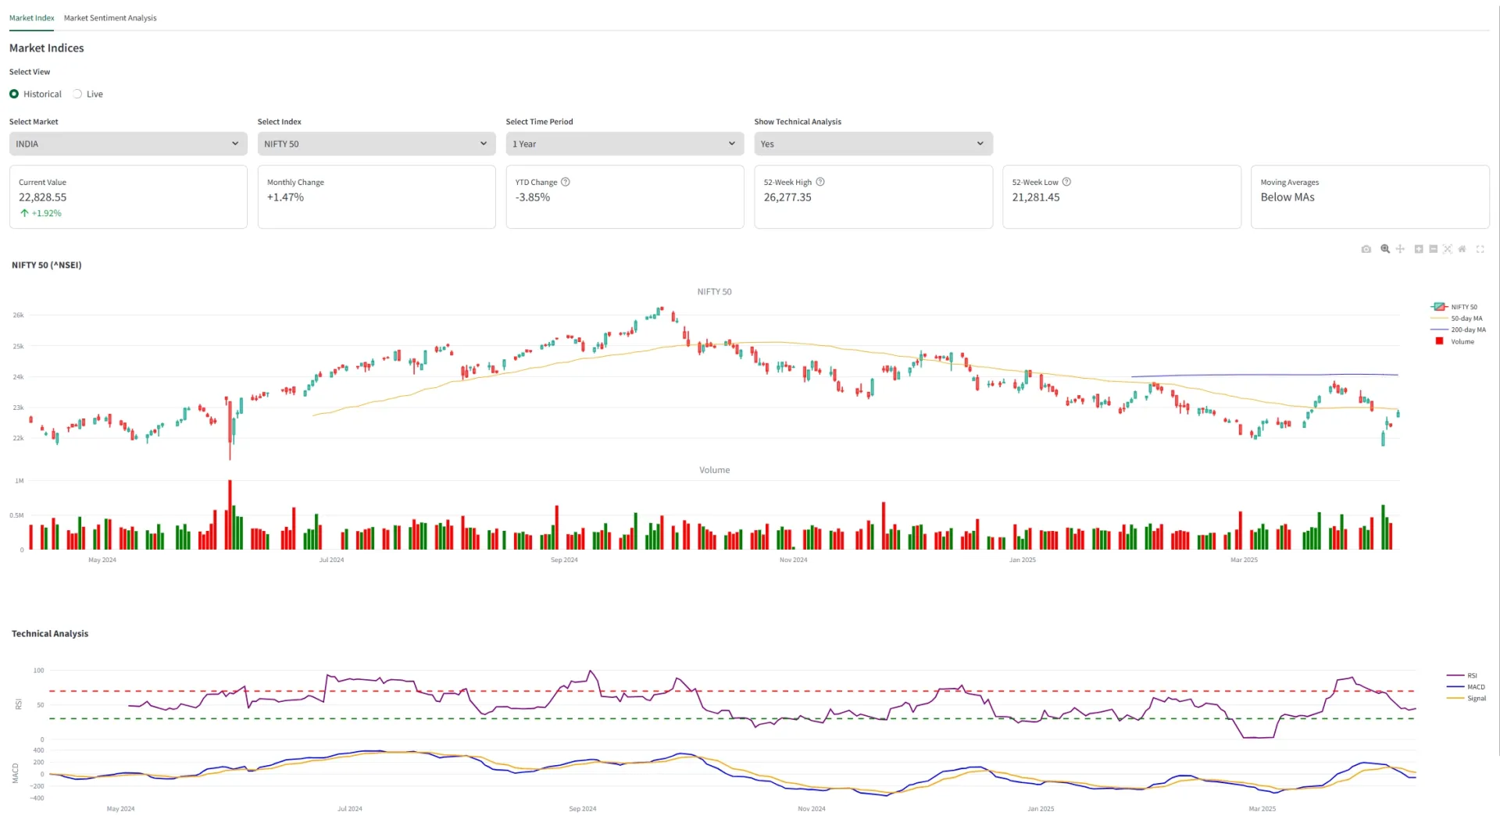The width and height of the screenshot is (1500, 819).
Task: Select the Pan tool in chart modebar
Action: pyautogui.click(x=1400, y=249)
